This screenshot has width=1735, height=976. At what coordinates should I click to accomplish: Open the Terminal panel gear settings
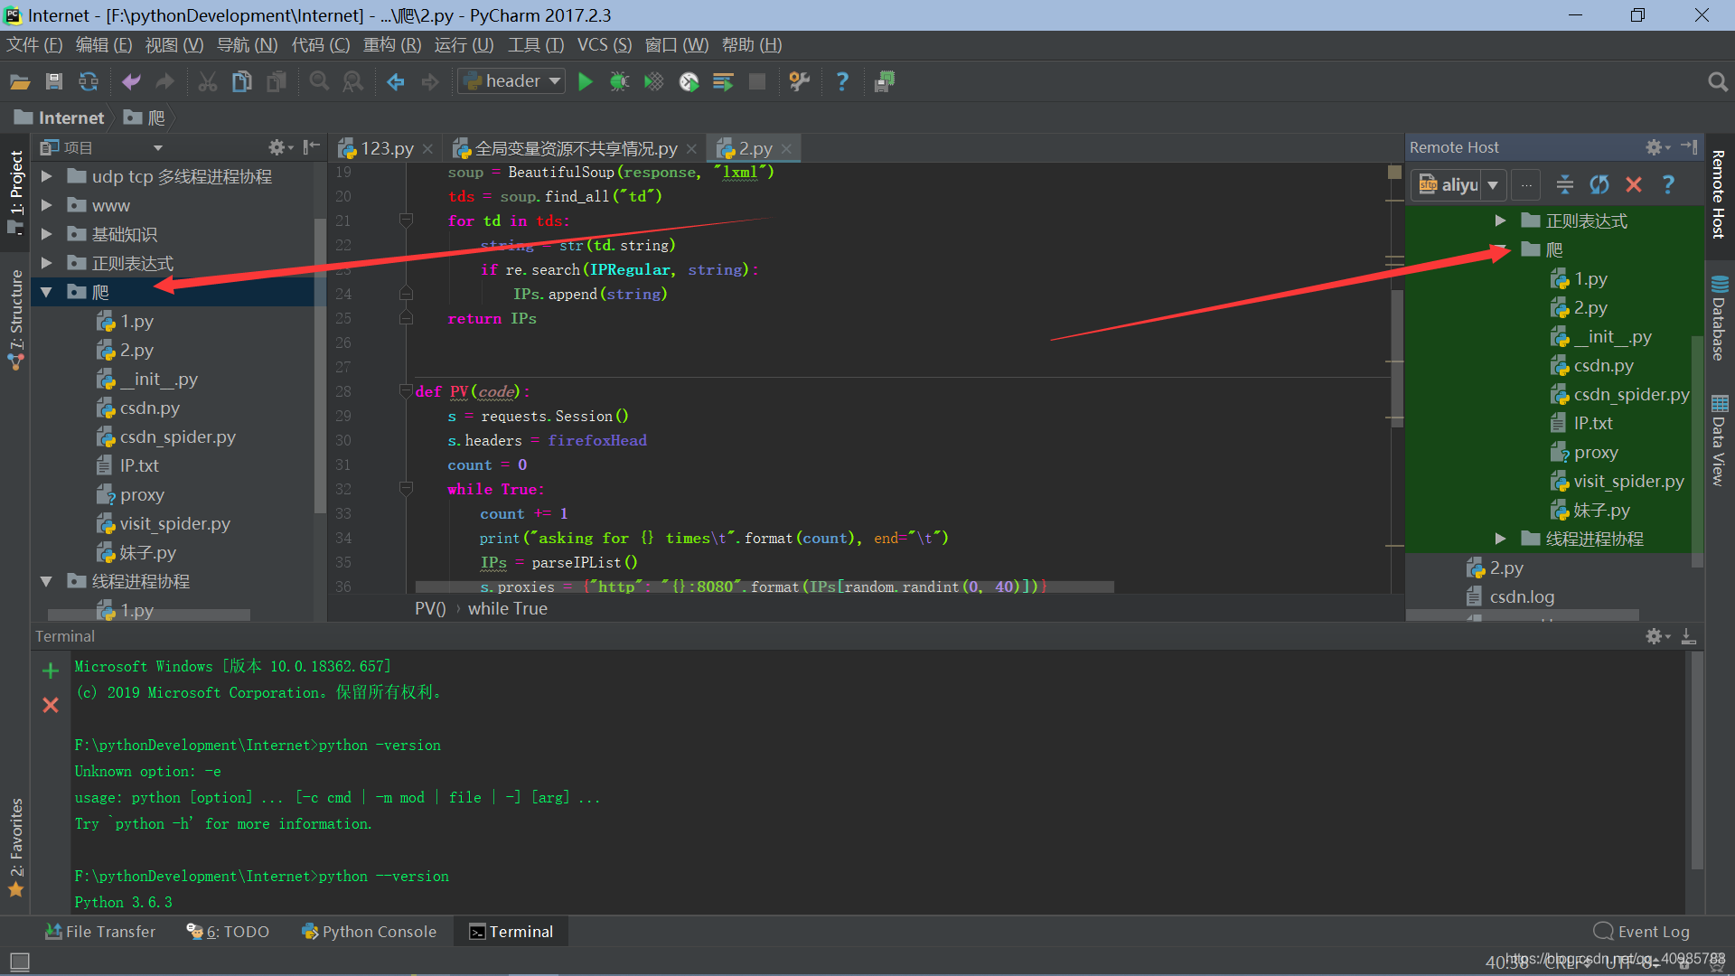point(1656,636)
